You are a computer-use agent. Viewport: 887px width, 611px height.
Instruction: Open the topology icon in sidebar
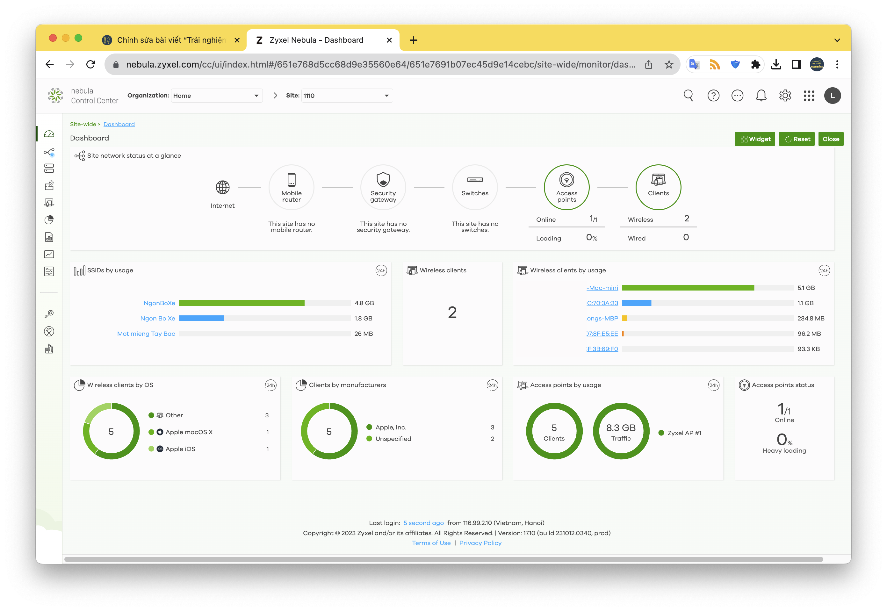tap(49, 152)
